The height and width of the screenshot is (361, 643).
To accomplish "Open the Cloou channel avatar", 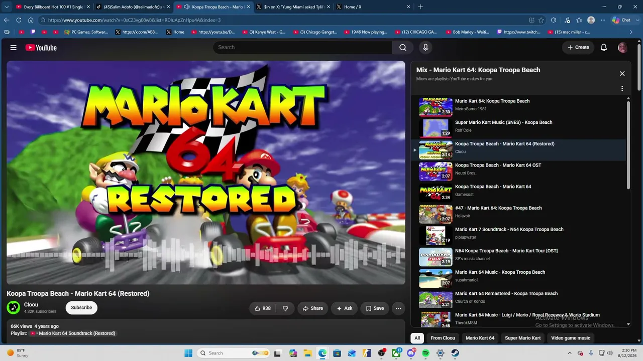I will click(14, 308).
